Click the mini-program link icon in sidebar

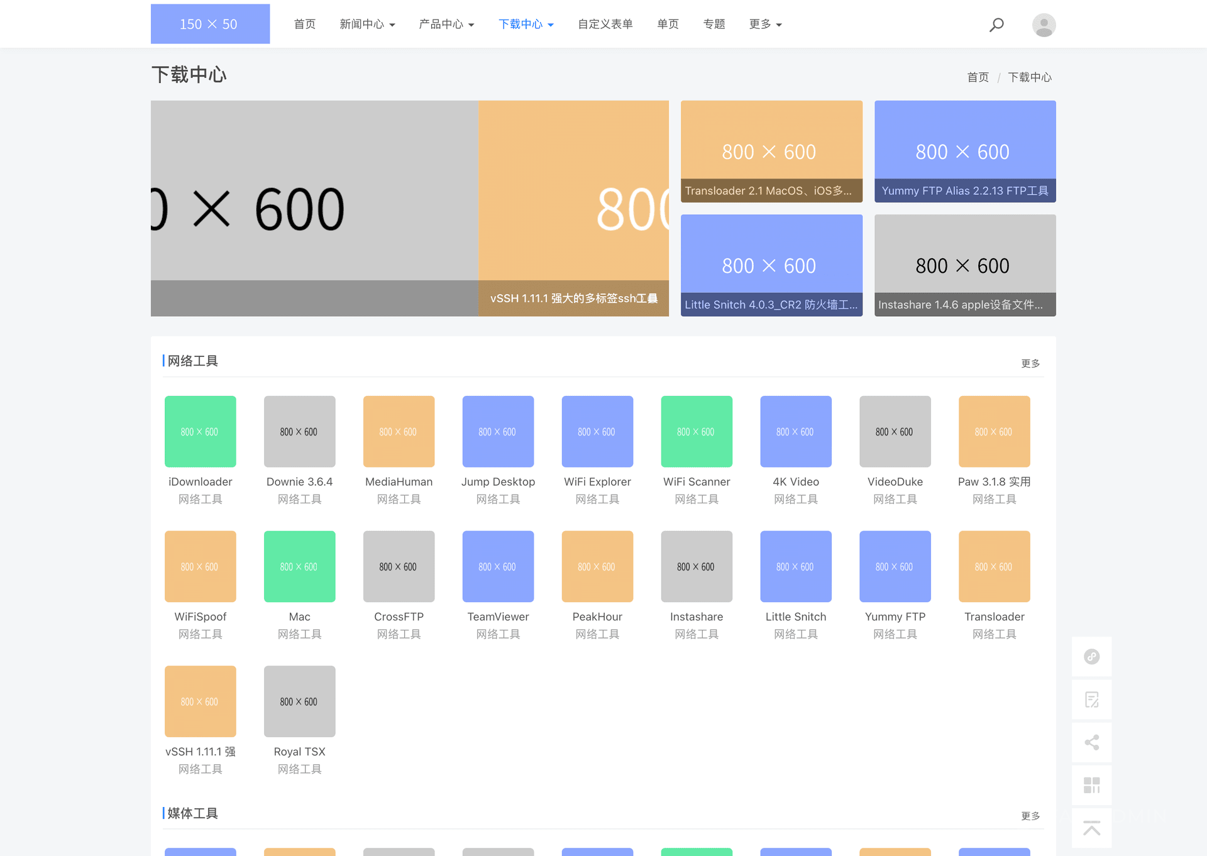[1091, 657]
